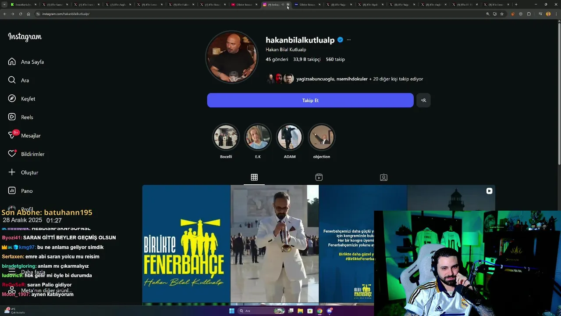Open Task View on taskbar

pos(291,311)
